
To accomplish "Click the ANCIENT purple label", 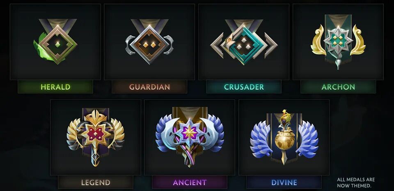I will point(190,182).
